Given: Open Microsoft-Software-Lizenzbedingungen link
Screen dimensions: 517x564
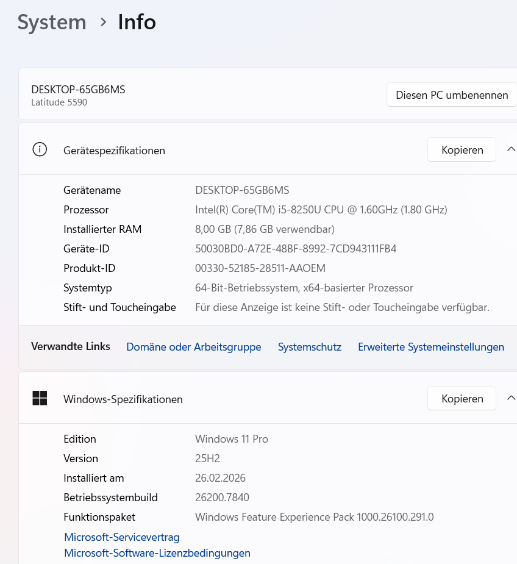Looking at the screenshot, I should [x=157, y=553].
